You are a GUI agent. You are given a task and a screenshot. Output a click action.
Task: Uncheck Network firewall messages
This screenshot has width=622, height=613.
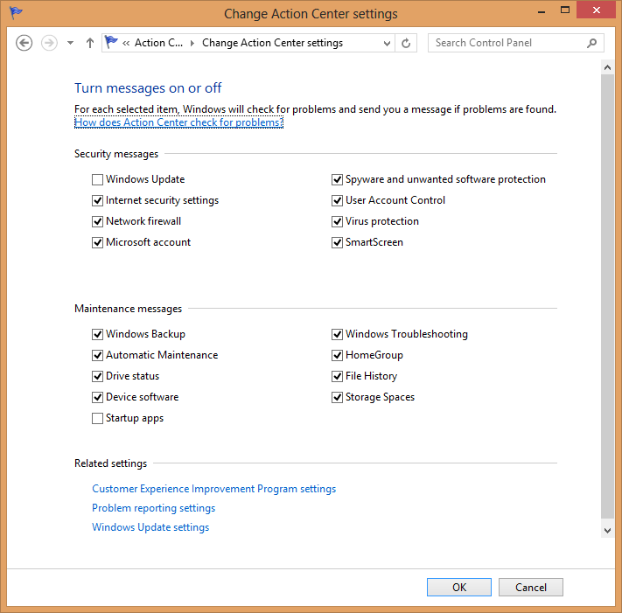tap(97, 221)
